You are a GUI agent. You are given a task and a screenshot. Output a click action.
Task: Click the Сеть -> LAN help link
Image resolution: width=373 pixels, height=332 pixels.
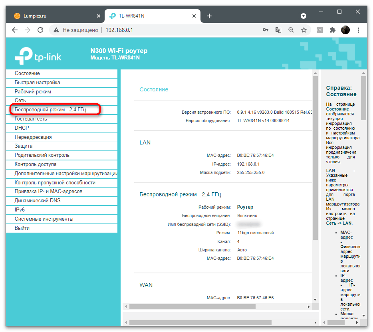coord(339,223)
